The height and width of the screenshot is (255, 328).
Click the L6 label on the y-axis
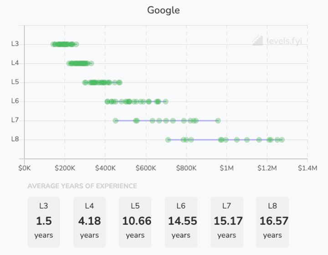pyautogui.click(x=15, y=102)
